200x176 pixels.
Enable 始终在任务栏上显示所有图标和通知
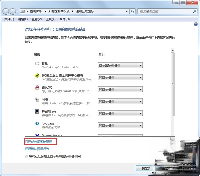[x=26, y=156]
